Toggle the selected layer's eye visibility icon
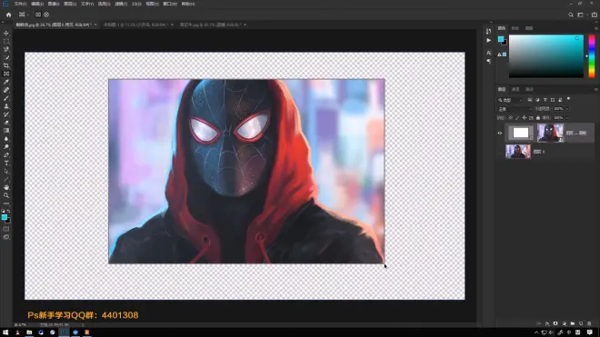The width and height of the screenshot is (600, 337). point(500,134)
